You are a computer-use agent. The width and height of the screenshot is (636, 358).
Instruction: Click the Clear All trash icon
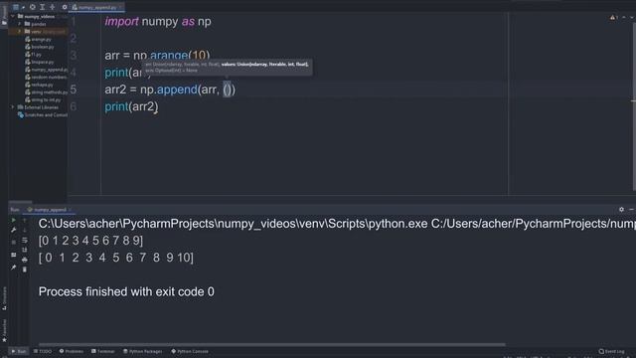[x=24, y=269]
